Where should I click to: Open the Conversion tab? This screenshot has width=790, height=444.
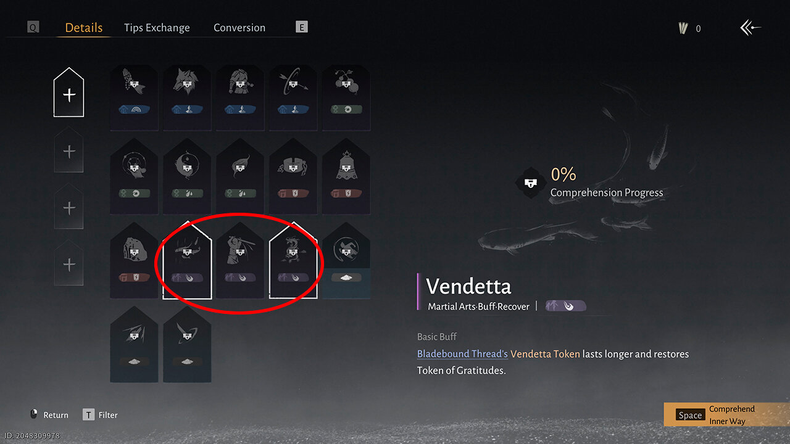pos(239,28)
